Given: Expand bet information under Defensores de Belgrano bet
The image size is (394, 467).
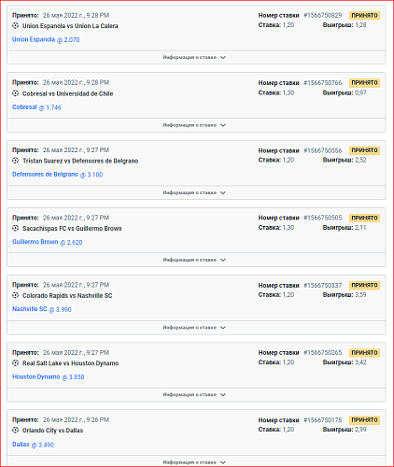Looking at the screenshot, I should click(196, 192).
